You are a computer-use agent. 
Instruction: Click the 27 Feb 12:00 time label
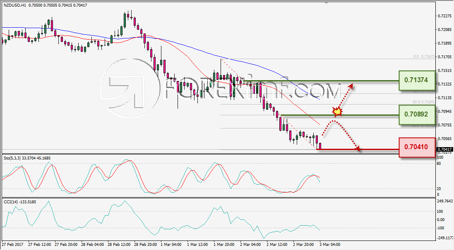coord(40,245)
